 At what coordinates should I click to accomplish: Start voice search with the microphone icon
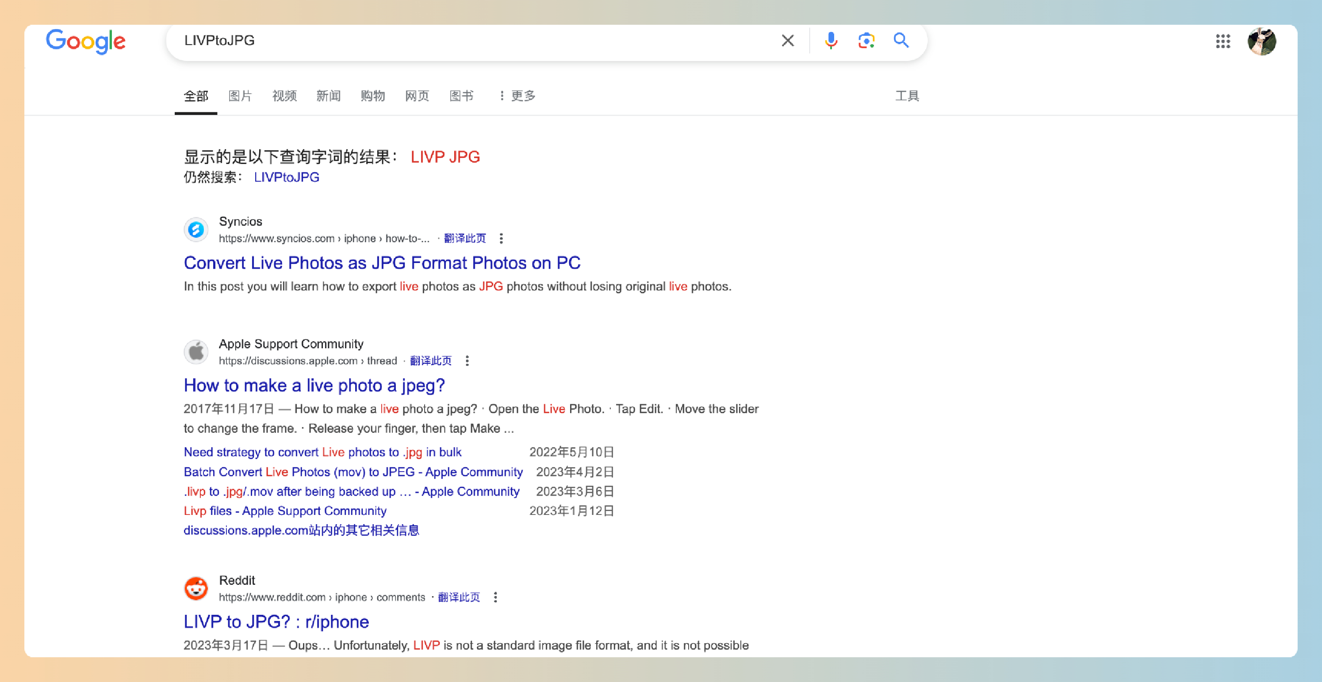831,41
